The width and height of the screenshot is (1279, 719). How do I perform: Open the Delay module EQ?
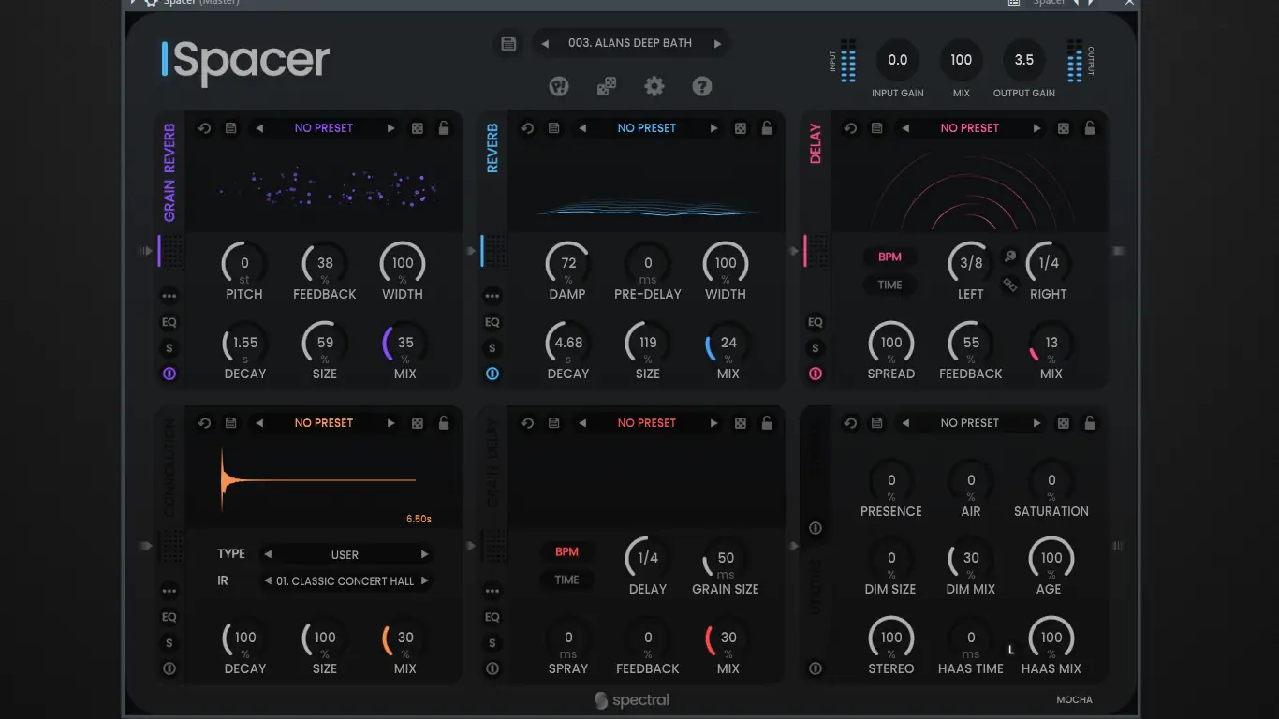click(816, 322)
